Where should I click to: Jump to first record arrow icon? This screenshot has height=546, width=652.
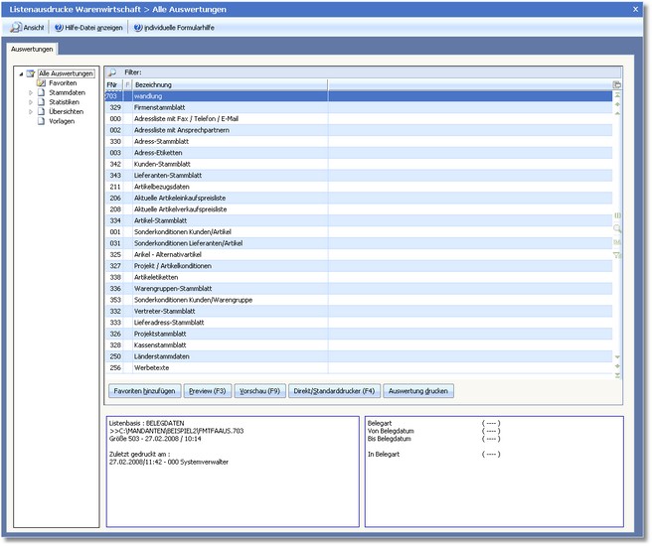coord(617,95)
